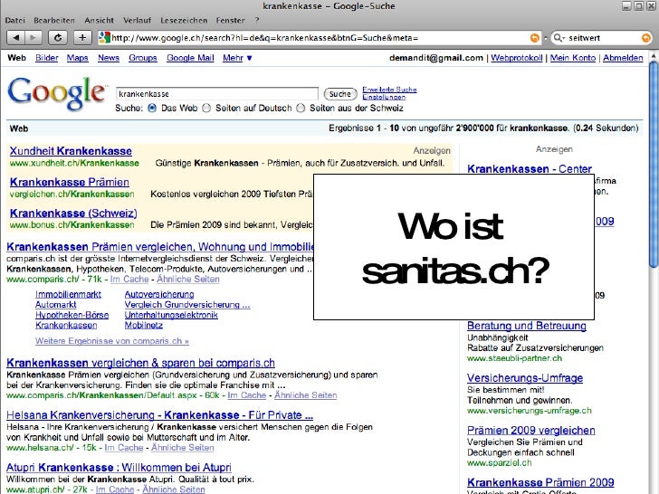
Task: Open the Krankenkasse (Schweiz) ad link
Action: tap(73, 214)
